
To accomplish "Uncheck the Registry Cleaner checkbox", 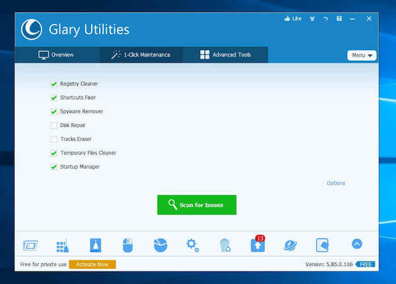I will tap(54, 84).
